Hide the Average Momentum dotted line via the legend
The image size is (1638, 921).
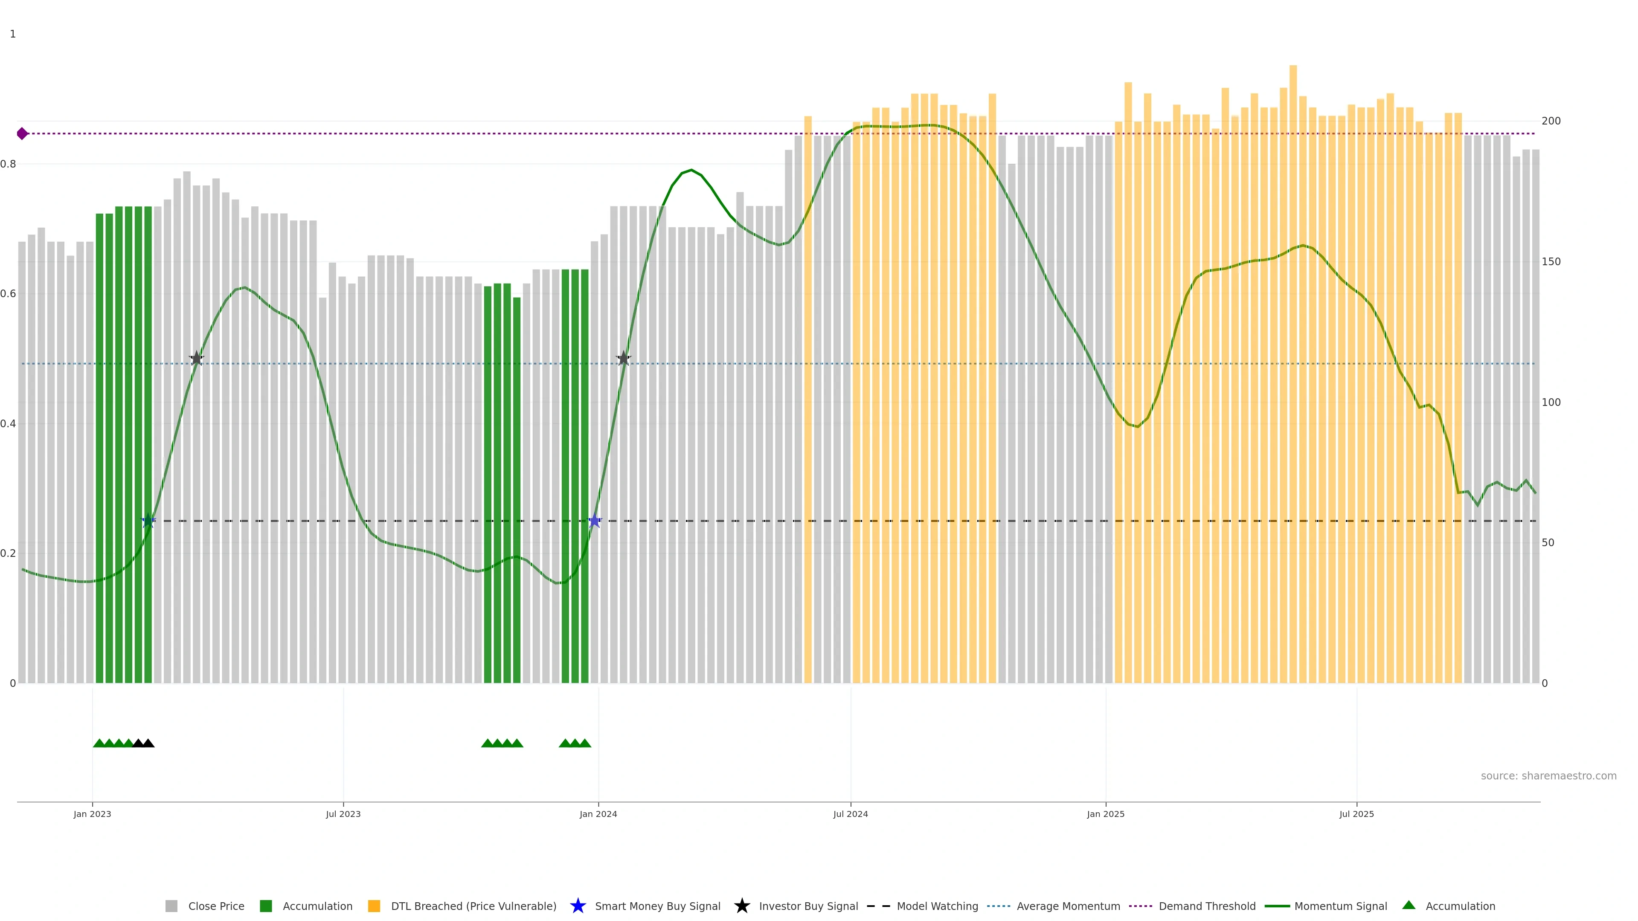click(1068, 906)
